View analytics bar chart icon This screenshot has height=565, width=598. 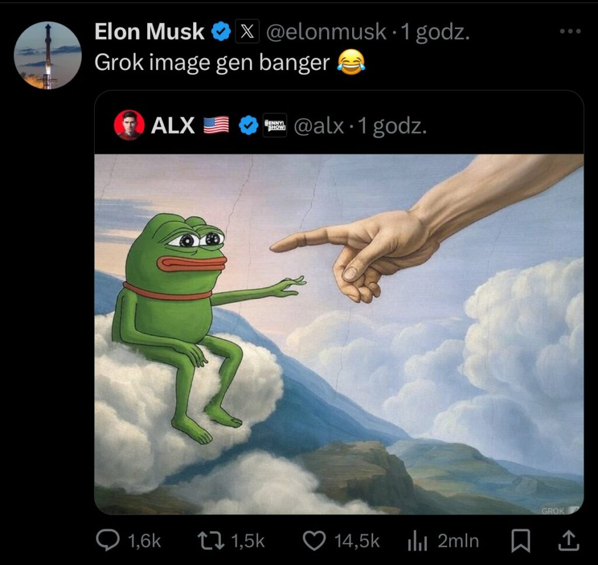[x=417, y=541]
